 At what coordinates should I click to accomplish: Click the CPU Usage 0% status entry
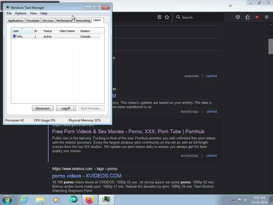coord(45,120)
